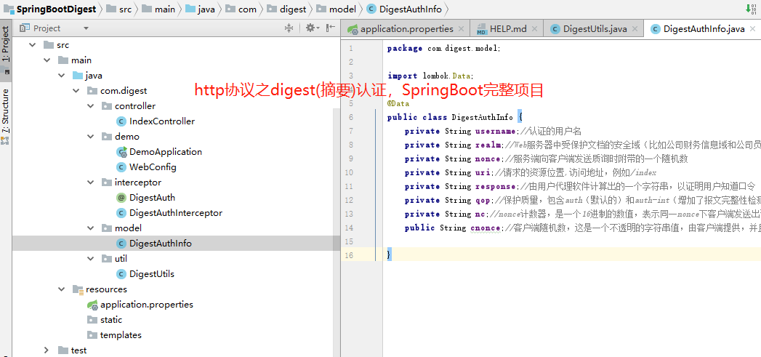The width and height of the screenshot is (761, 357).
Task: Collapse the interceptor package folder
Action: point(89,182)
